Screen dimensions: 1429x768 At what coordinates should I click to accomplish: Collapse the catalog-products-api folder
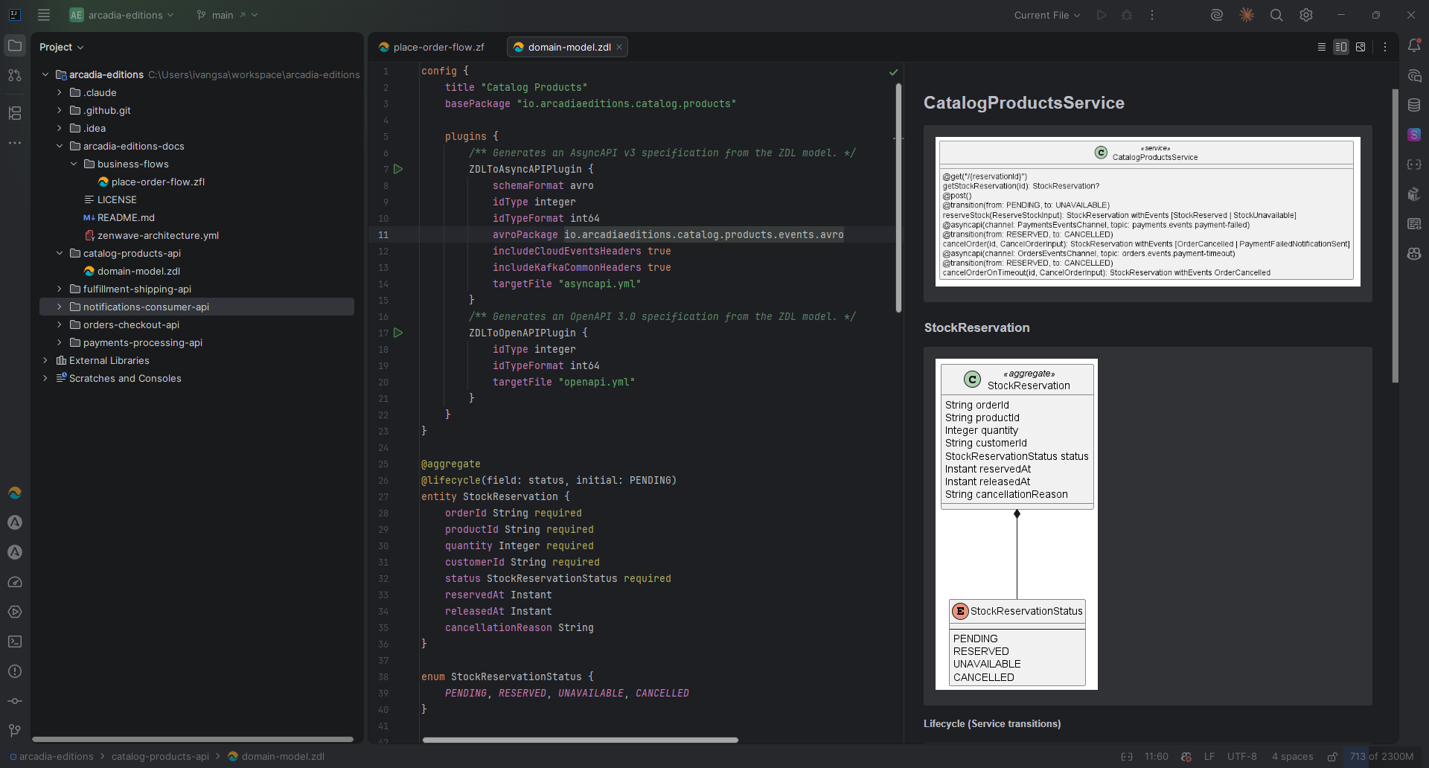click(60, 253)
